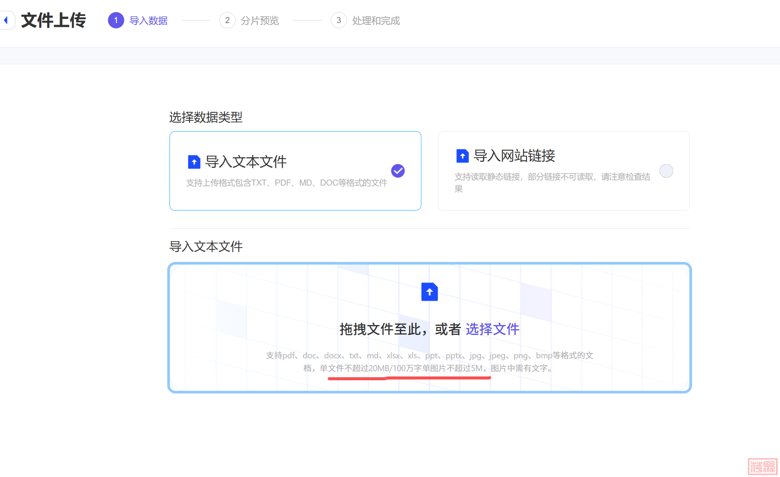
Task: Click the 选择文件 link
Action: coord(492,329)
